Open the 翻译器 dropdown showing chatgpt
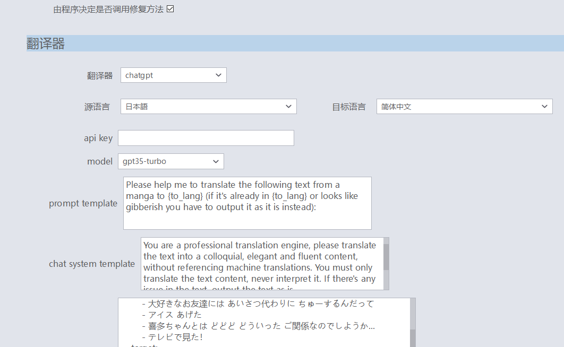Image resolution: width=564 pixels, height=347 pixels. (x=173, y=75)
